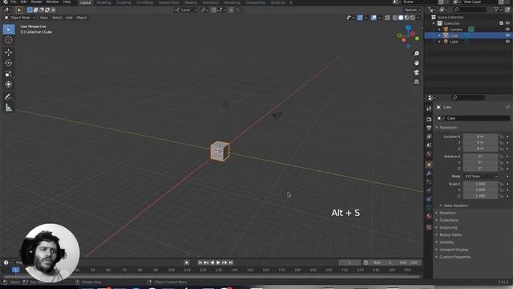Open the Tool properties tab

[429, 108]
